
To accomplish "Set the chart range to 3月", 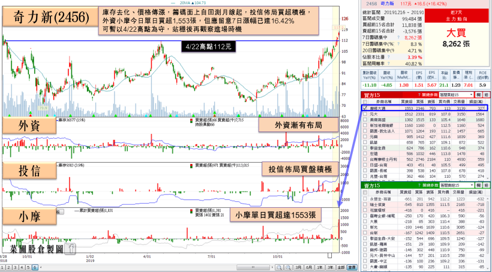I will click(x=299, y=267).
